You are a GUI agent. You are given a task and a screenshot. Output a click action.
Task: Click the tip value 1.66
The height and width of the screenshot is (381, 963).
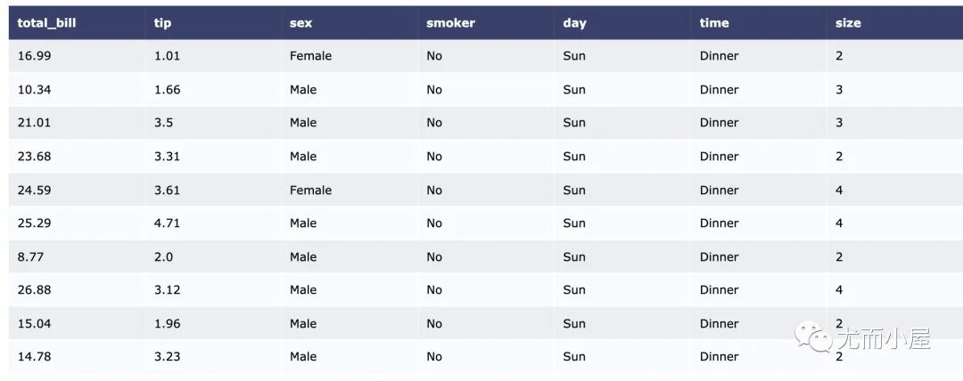tap(167, 90)
